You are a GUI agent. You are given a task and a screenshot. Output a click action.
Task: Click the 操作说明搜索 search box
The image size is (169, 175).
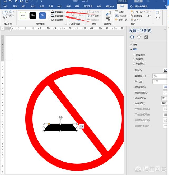141,6
